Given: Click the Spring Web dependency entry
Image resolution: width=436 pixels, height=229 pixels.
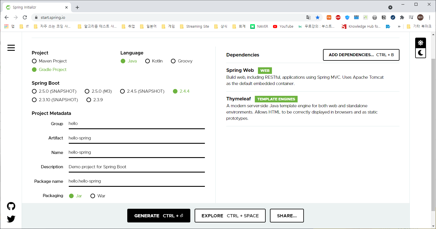Looking at the screenshot, I should [313, 77].
